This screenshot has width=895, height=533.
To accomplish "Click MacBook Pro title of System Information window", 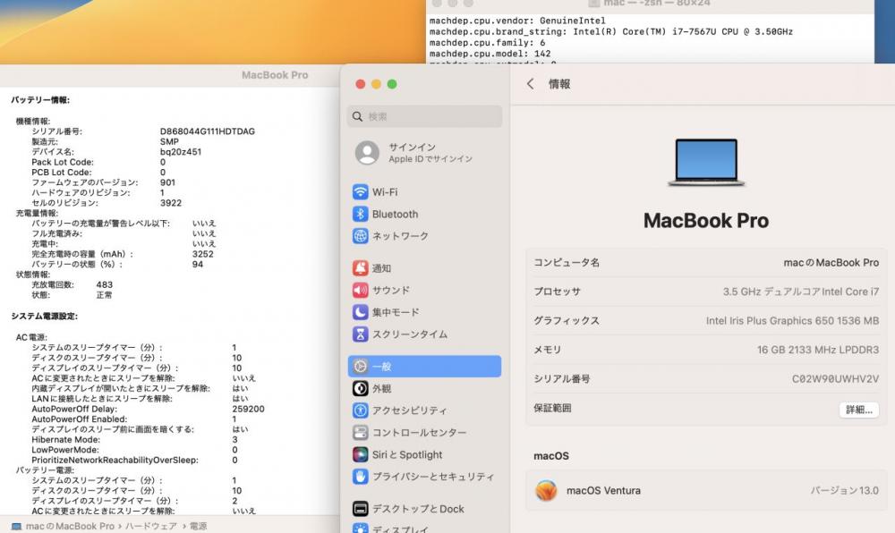I will coord(275,75).
